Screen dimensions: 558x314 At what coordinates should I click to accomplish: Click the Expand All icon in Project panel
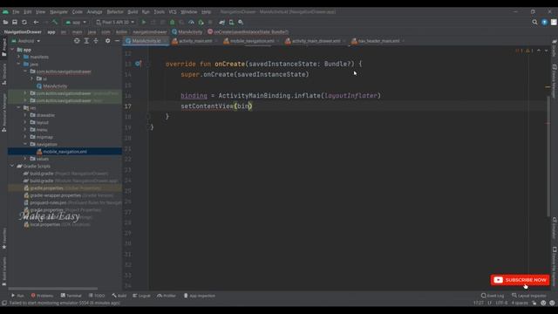86,41
